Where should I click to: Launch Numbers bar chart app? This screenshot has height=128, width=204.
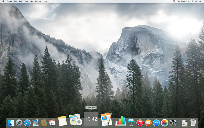pos(120,121)
